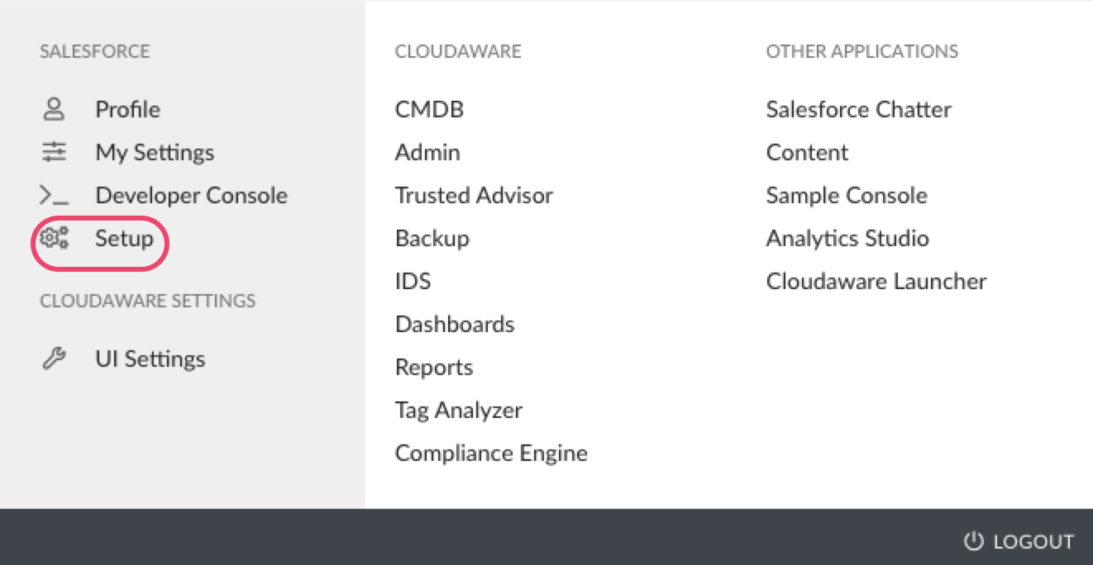Launch Compliance Engine
The image size is (1093, 565).
pos(491,453)
